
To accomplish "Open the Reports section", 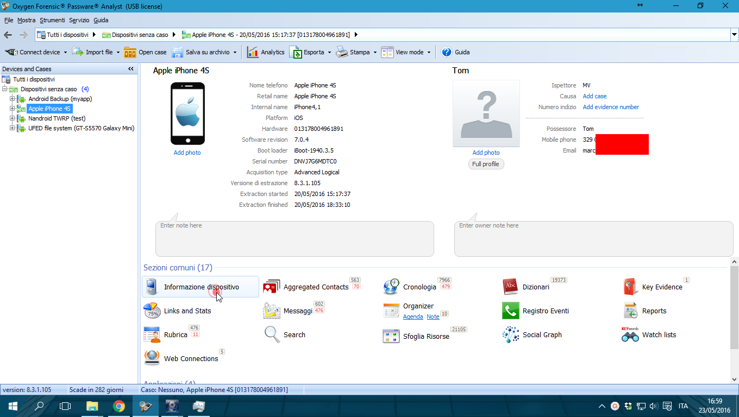I will (654, 311).
